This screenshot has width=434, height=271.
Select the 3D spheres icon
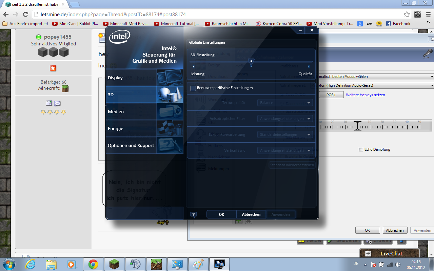click(x=170, y=95)
